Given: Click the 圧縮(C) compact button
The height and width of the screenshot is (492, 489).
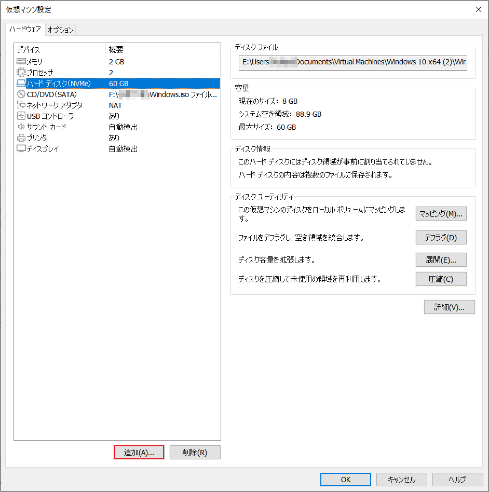Looking at the screenshot, I should (x=441, y=279).
